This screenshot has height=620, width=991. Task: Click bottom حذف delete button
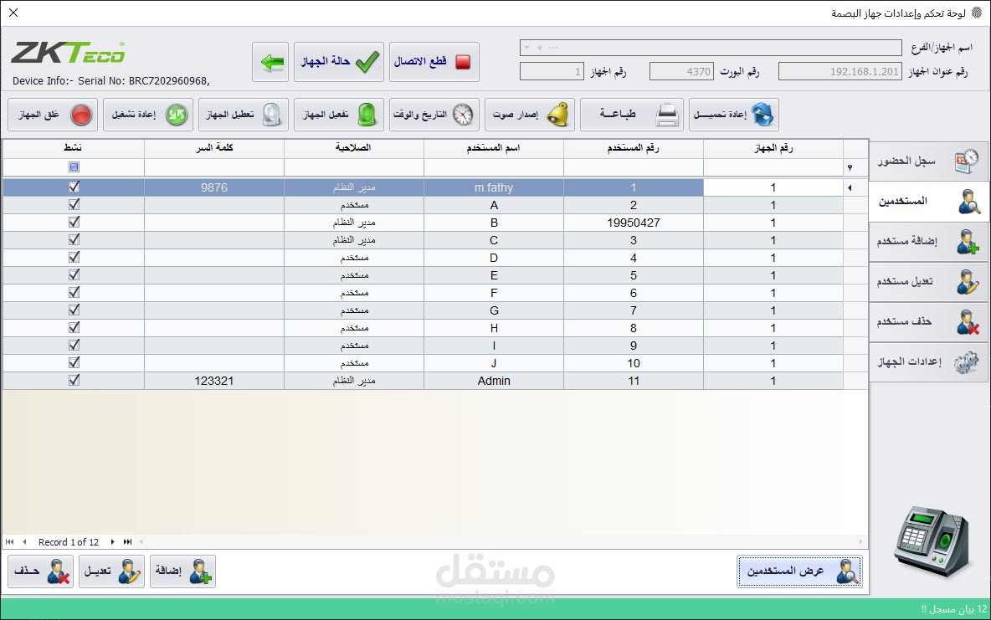[x=41, y=571]
